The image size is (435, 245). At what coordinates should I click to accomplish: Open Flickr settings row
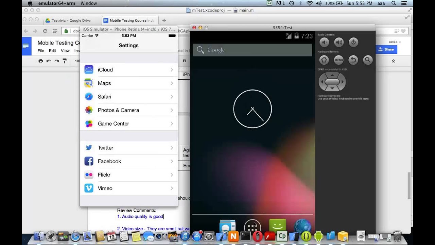(129, 175)
